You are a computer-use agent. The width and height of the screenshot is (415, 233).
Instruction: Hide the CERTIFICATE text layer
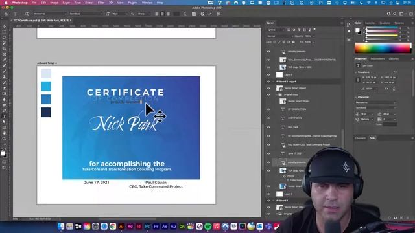point(268,118)
